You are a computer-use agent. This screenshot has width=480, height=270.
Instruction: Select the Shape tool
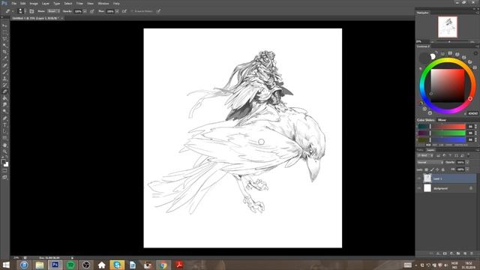click(5, 138)
